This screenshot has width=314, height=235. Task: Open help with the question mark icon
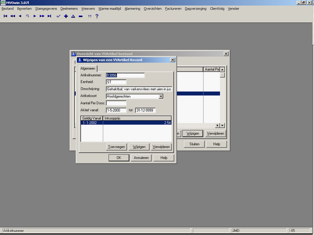coord(97,16)
